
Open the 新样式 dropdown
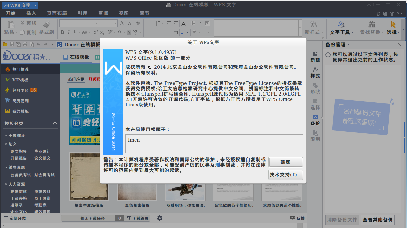coord(314,28)
